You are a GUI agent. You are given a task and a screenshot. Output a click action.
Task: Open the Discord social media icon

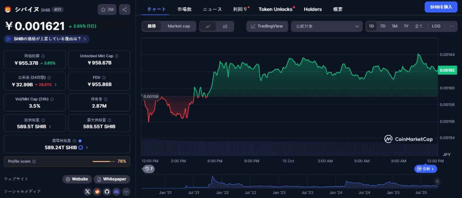pos(116,192)
